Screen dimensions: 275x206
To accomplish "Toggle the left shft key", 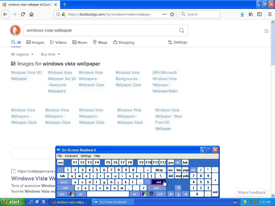I will click(x=65, y=188).
